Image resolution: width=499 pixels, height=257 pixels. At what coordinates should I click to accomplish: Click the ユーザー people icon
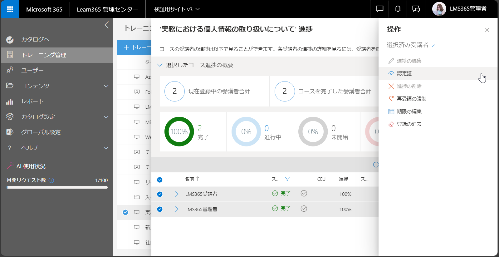[10, 70]
